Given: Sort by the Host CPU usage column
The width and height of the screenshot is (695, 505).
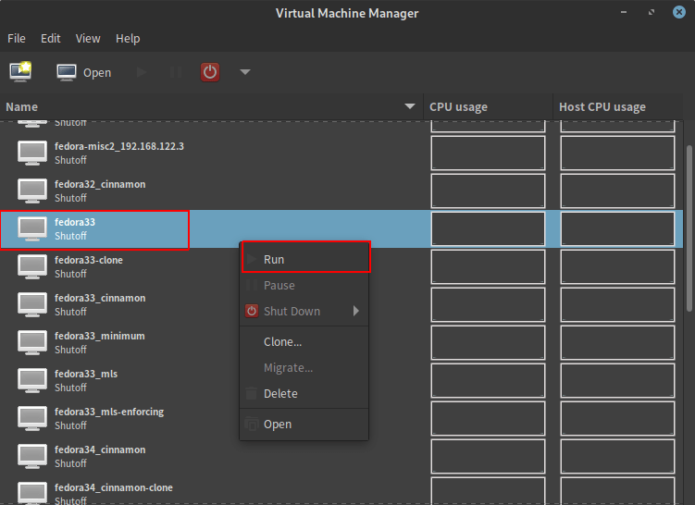Looking at the screenshot, I should point(617,106).
